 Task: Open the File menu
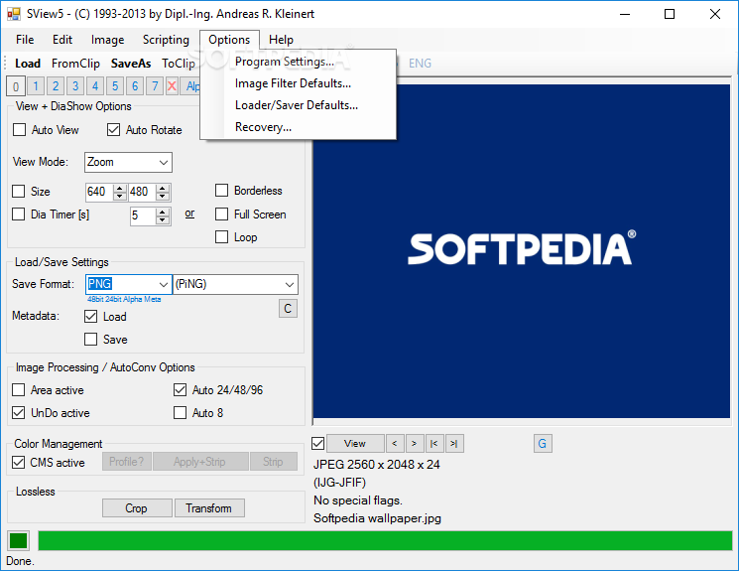point(25,40)
